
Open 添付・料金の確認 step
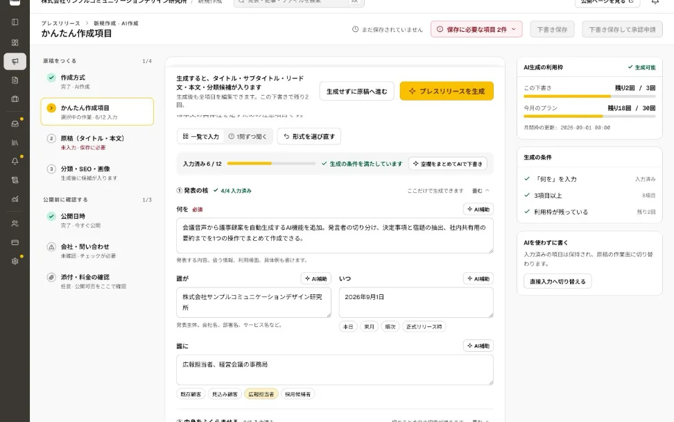click(x=97, y=281)
